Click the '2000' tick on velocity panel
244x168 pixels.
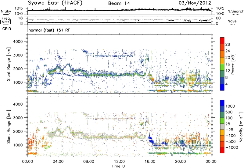click(x=18, y=131)
